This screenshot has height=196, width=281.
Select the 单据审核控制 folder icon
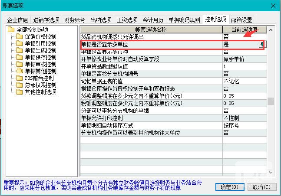pyautogui.click(x=19, y=64)
